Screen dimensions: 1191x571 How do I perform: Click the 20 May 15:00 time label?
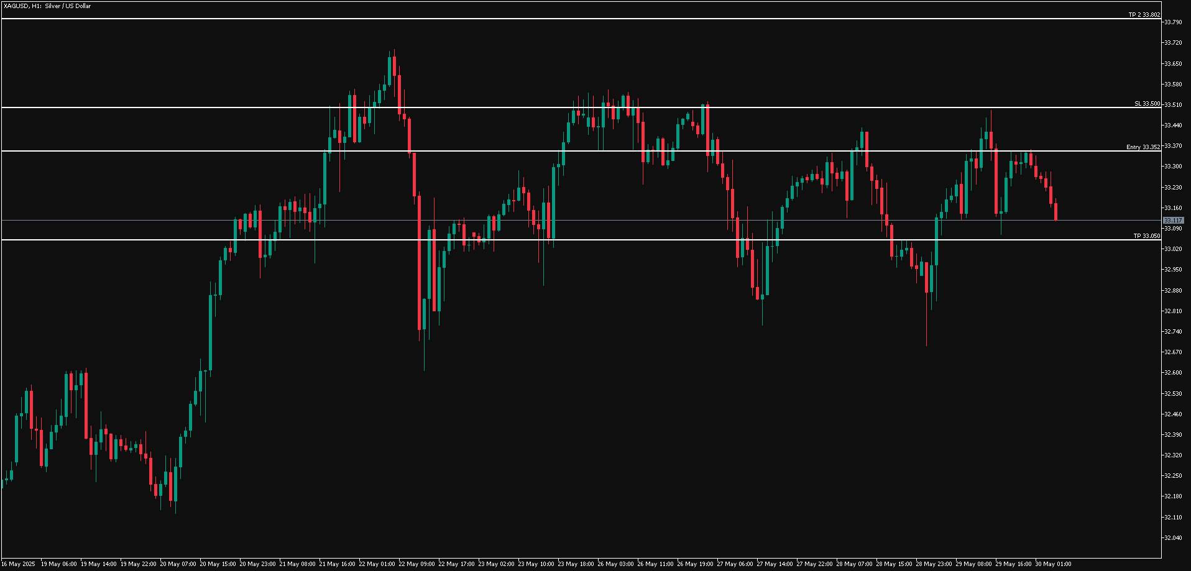click(217, 564)
